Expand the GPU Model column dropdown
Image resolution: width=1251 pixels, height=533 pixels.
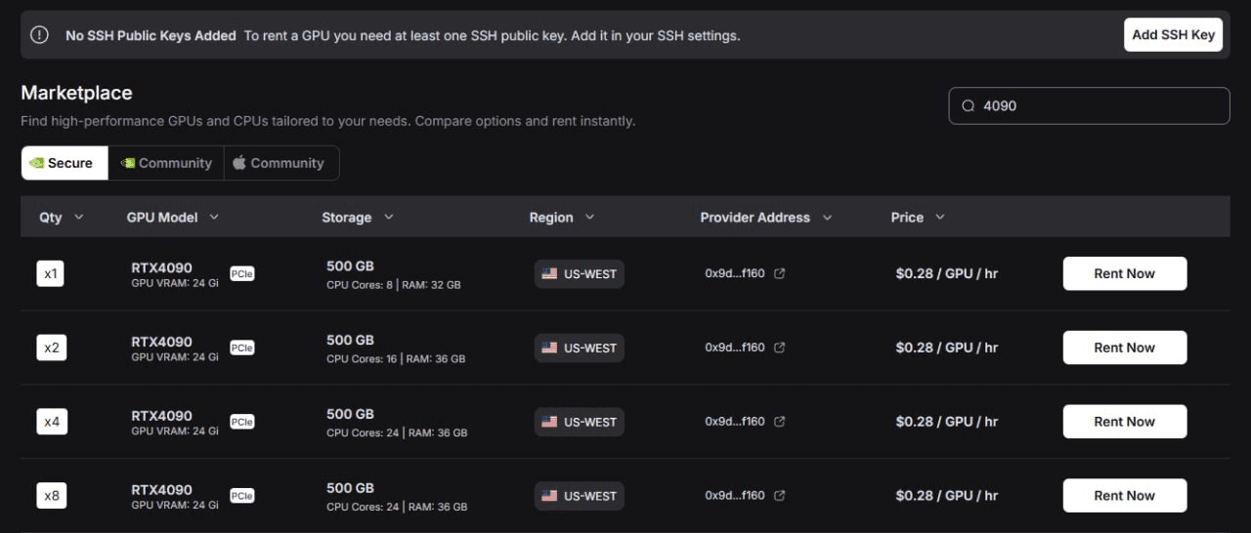pyautogui.click(x=214, y=217)
